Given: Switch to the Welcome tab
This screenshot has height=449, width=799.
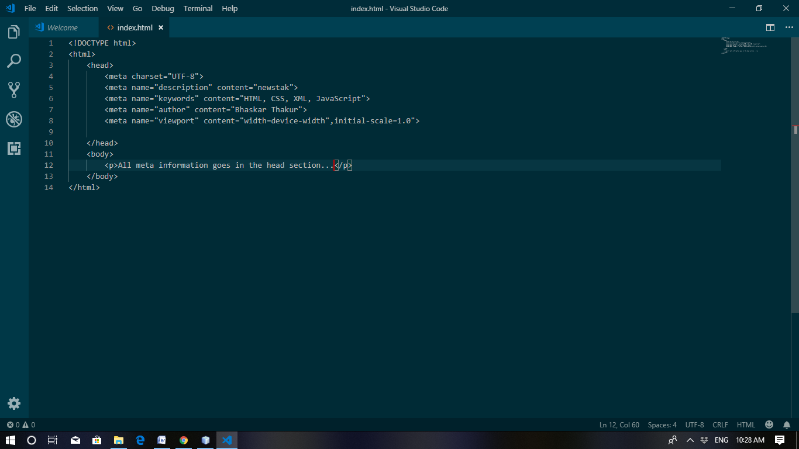Looking at the screenshot, I should [61, 27].
